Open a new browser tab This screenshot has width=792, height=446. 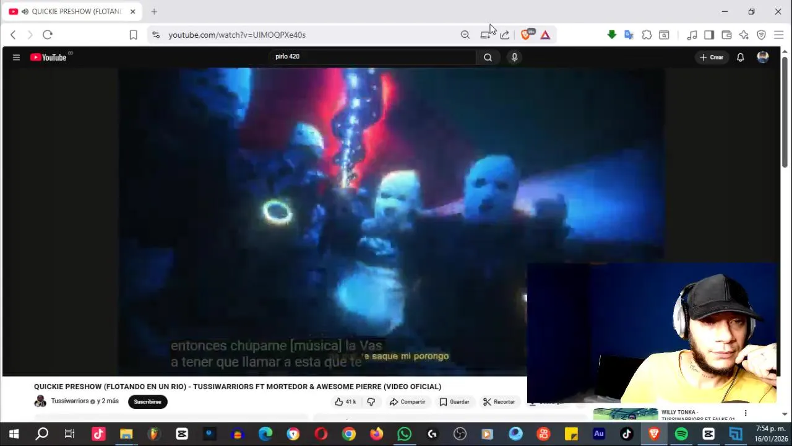pos(154,11)
